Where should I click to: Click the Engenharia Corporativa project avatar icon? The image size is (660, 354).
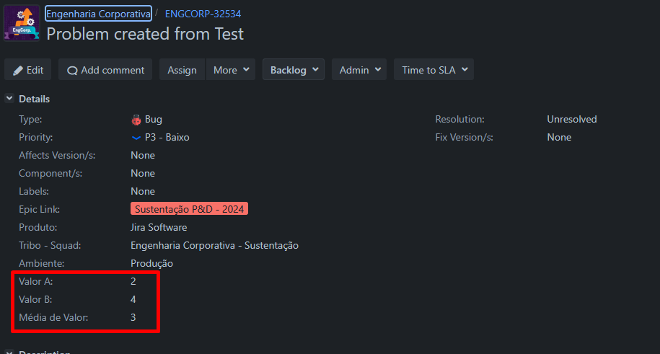(x=22, y=23)
